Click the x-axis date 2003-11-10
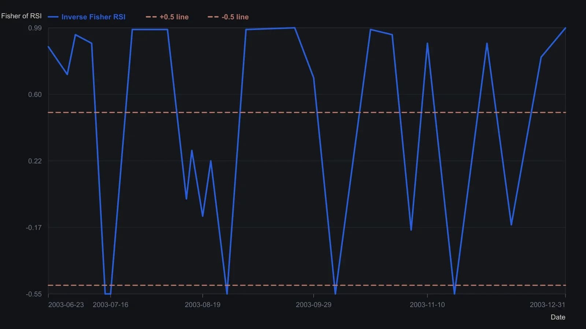This screenshot has width=586, height=329. (x=427, y=305)
